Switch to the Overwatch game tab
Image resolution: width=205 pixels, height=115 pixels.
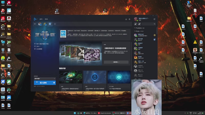point(40,24)
